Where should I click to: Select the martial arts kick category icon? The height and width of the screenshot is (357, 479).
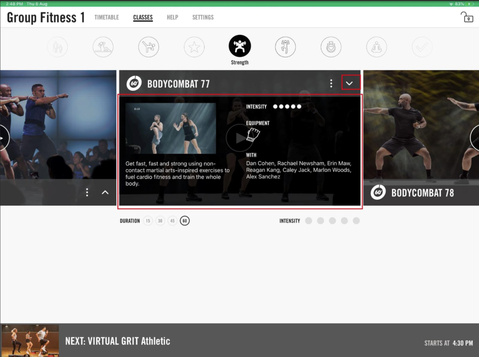[149, 47]
